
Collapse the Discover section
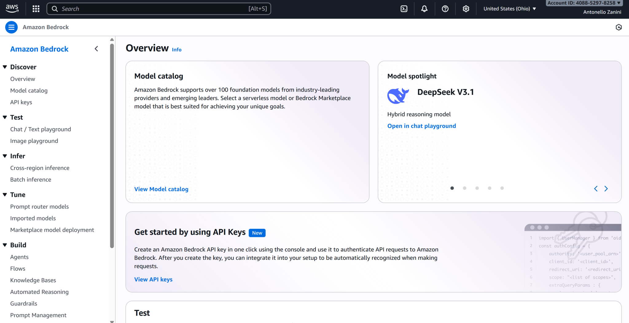coord(5,67)
